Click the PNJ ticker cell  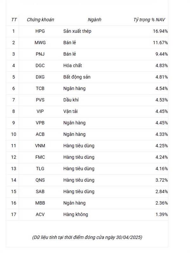click(x=40, y=54)
